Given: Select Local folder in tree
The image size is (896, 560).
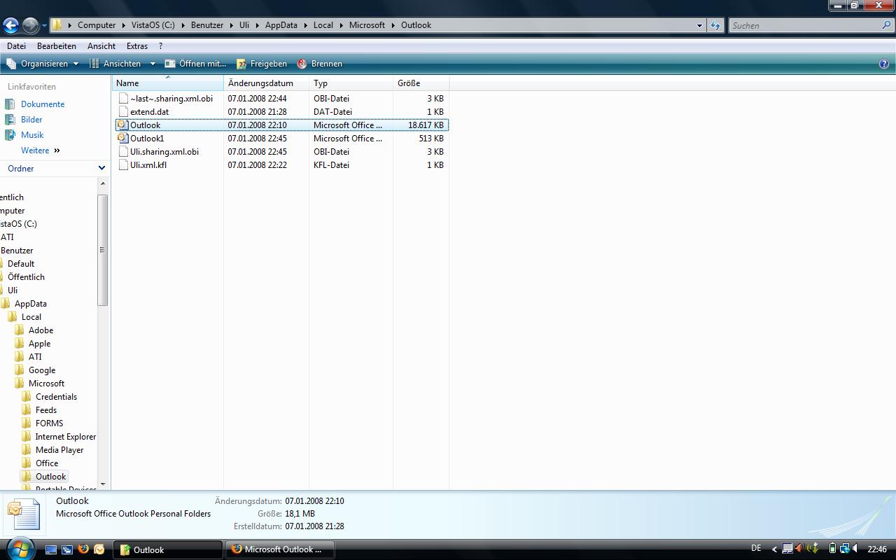Looking at the screenshot, I should click(31, 317).
